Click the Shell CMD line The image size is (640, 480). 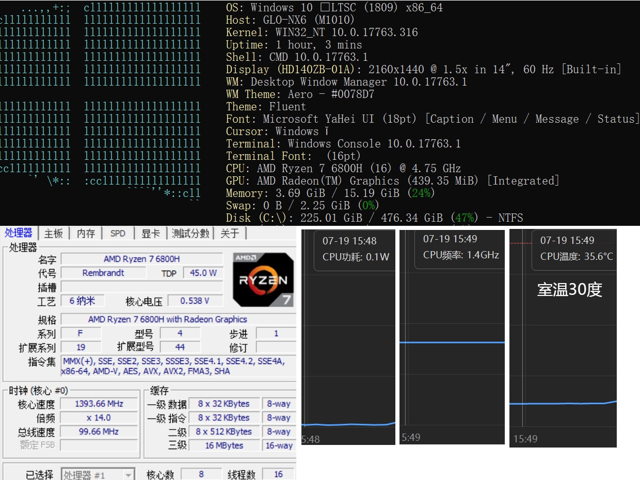[297, 57]
